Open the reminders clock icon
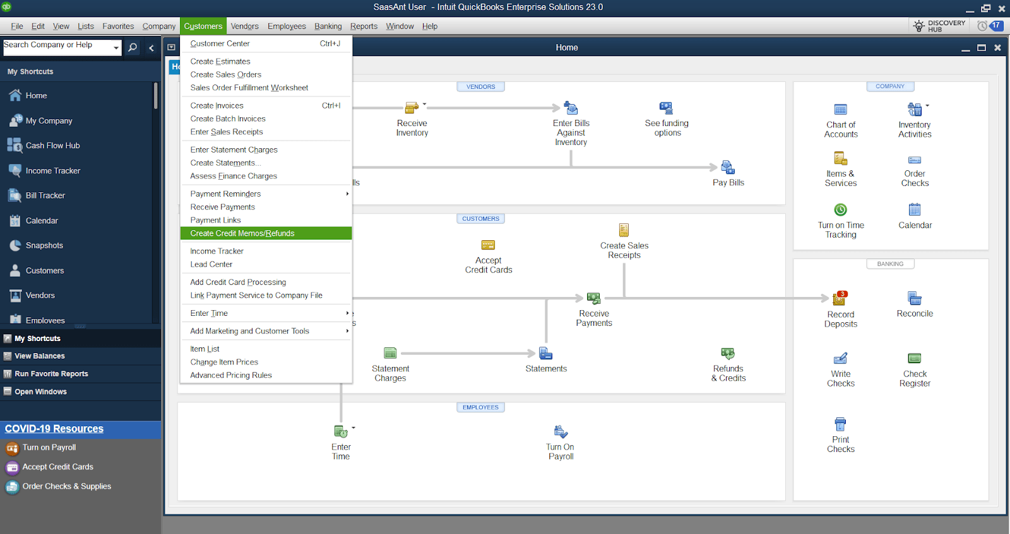This screenshot has width=1010, height=534. [x=982, y=26]
